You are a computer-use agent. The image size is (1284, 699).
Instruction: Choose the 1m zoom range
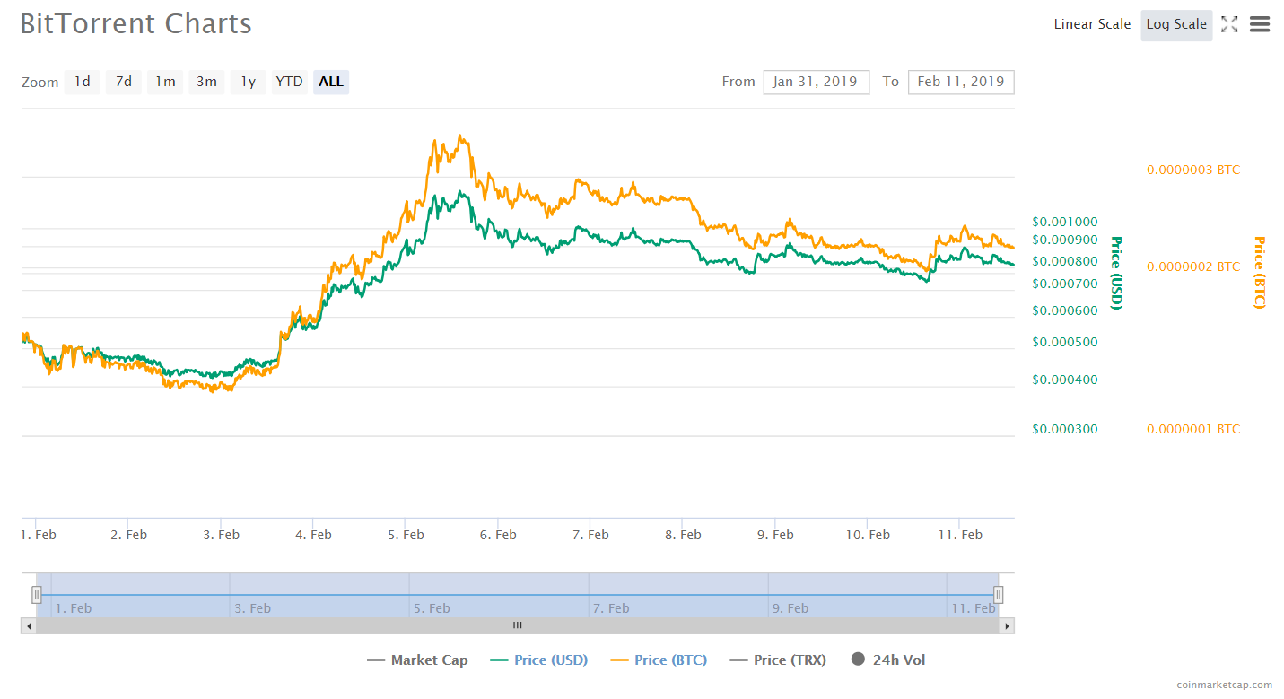coord(165,82)
